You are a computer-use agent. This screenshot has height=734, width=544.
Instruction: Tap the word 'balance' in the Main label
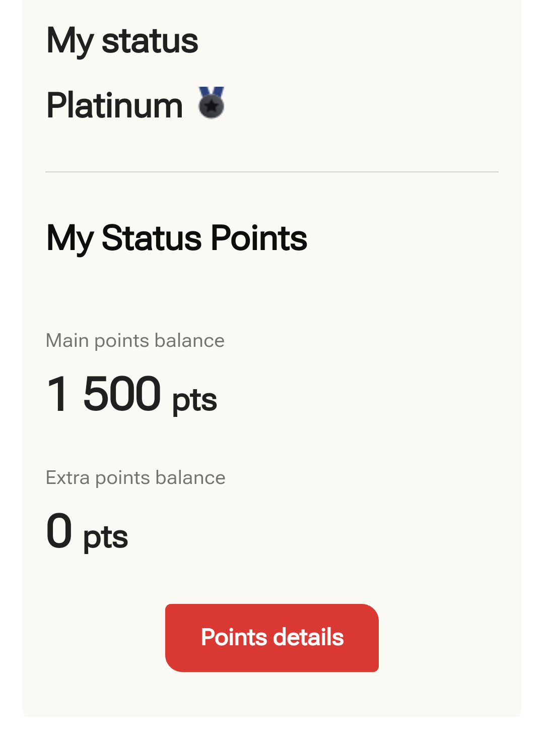(x=189, y=341)
